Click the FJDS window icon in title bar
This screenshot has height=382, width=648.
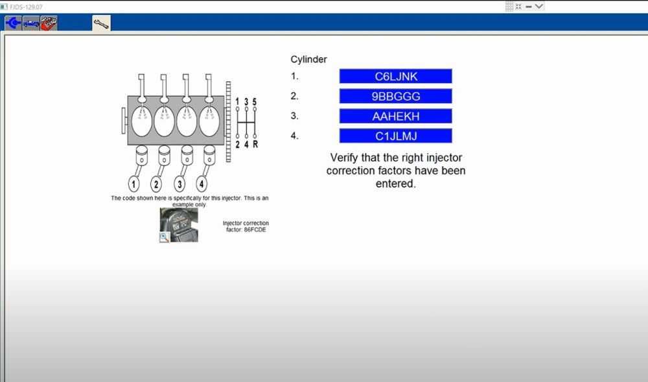[4, 6]
